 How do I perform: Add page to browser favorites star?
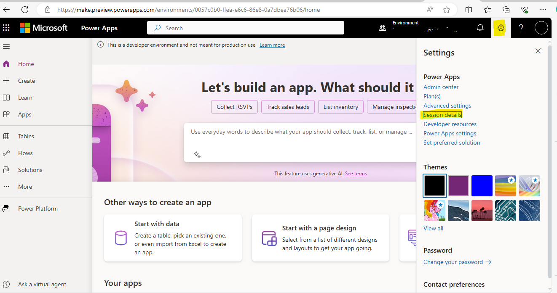(x=447, y=9)
